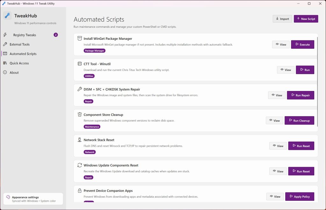326x210 pixels.
Task: View the Network Stack Reset script
Action: [x=278, y=146]
